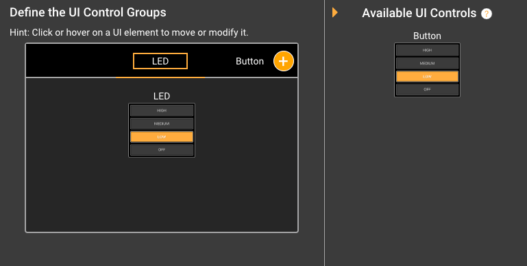The height and width of the screenshot is (266, 527).
Task: Click MEDIUM in the available Button control
Action: pos(427,63)
